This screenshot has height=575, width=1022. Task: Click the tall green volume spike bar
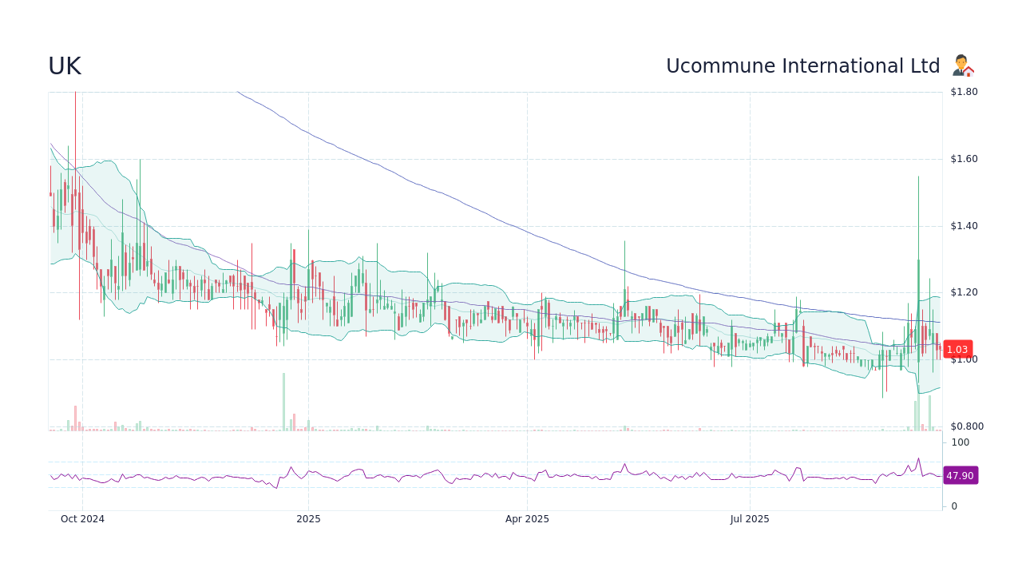[283, 399]
